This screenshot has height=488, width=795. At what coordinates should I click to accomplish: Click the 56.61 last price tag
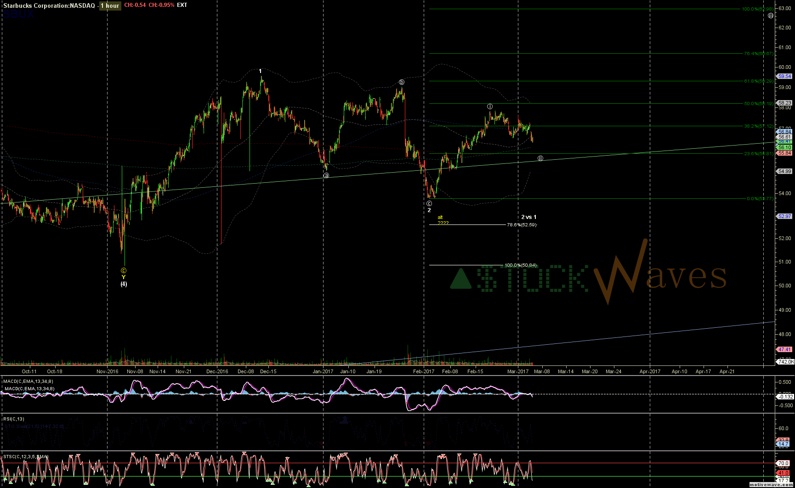click(x=784, y=137)
